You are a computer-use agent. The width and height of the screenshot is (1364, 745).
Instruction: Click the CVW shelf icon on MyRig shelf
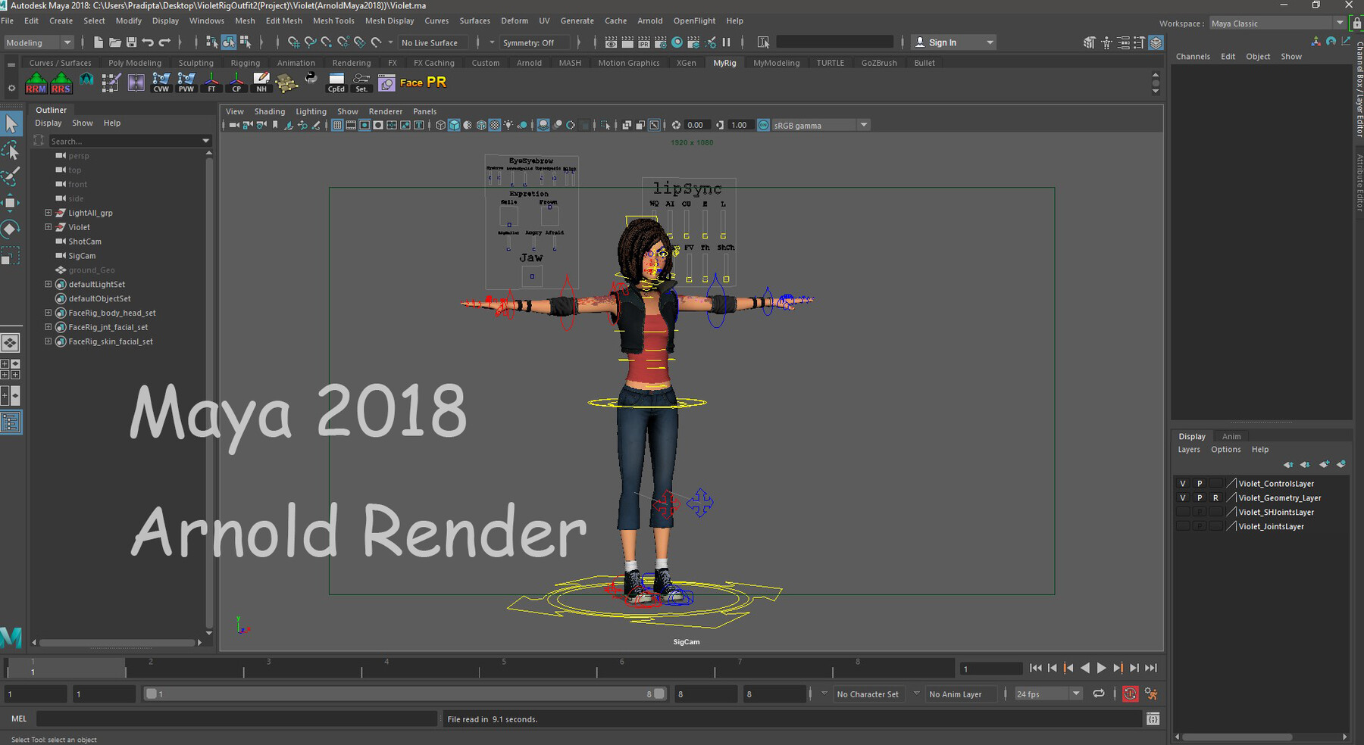point(161,82)
